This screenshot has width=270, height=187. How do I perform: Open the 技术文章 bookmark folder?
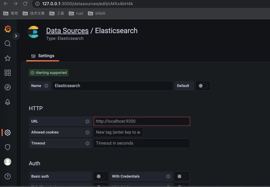[33, 13]
